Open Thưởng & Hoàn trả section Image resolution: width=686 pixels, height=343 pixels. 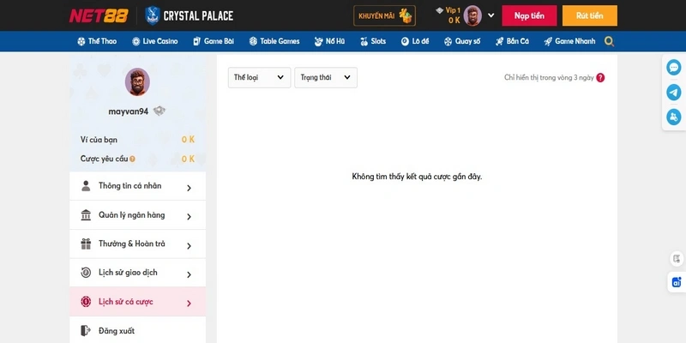pyautogui.click(x=137, y=244)
